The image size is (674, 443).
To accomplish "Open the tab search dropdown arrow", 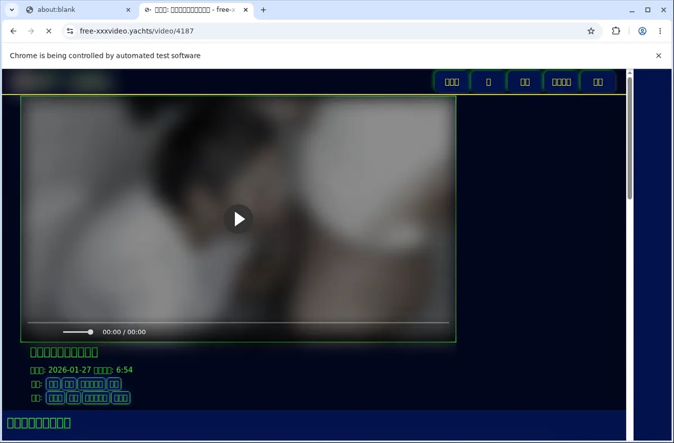I will [11, 10].
